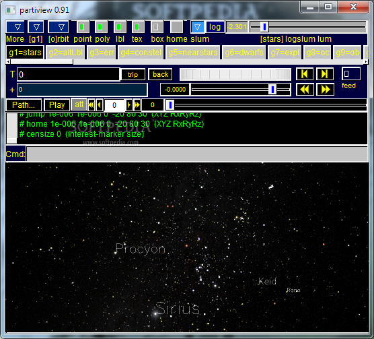The height and width of the screenshot is (339, 374).
Task: Select the g9=ob group tab
Action: [347, 53]
